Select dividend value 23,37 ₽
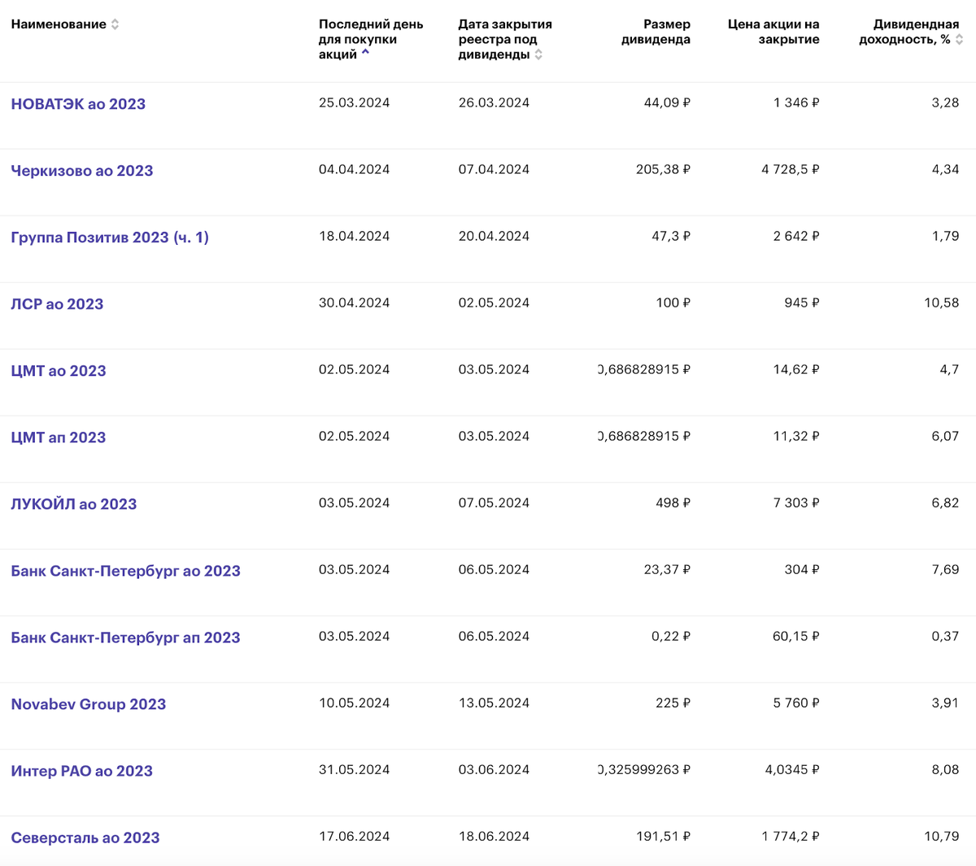 click(667, 569)
